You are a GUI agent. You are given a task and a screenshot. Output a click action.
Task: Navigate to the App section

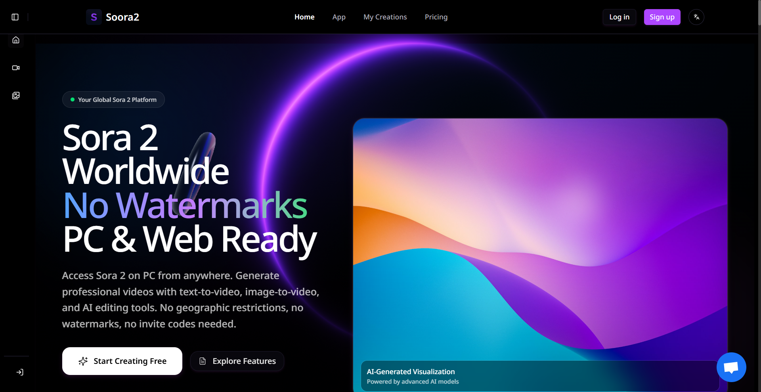click(338, 17)
